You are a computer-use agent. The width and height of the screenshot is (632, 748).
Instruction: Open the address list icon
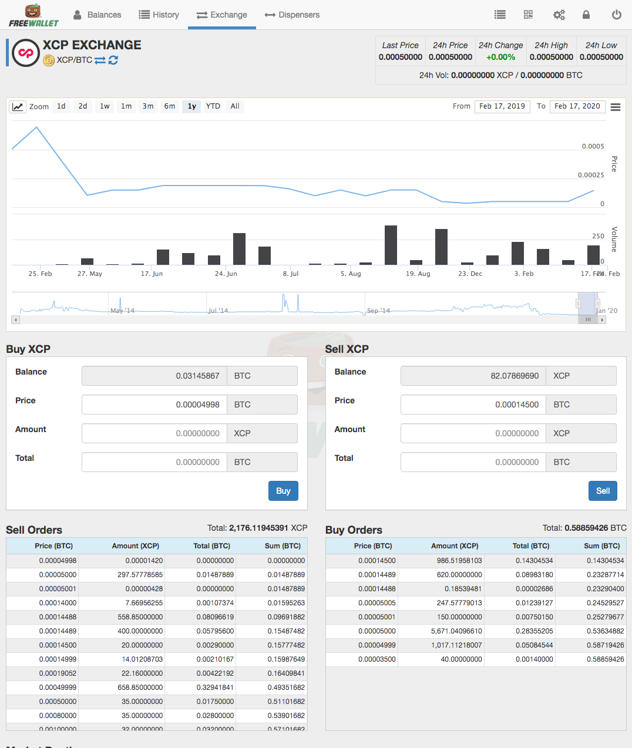coord(500,15)
